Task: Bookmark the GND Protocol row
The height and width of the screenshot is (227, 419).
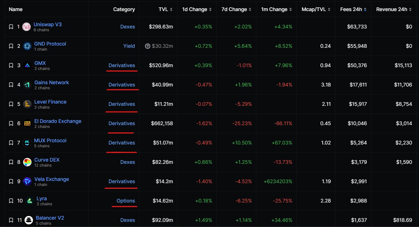Action: pyautogui.click(x=11, y=46)
